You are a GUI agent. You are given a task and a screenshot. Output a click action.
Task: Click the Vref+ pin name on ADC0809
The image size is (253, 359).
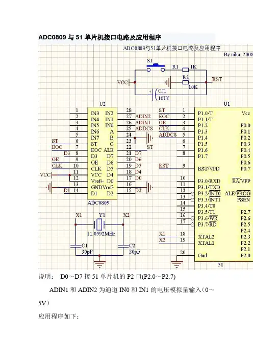pos(97,181)
